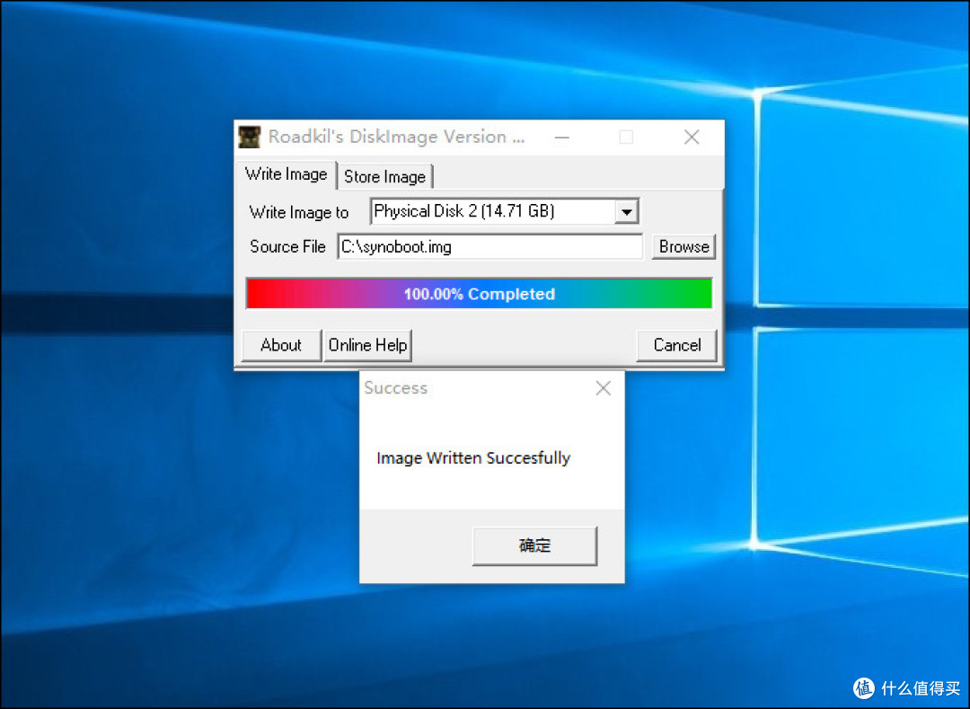This screenshot has width=970, height=709.
Task: Click the Source File path input field
Action: click(x=490, y=247)
